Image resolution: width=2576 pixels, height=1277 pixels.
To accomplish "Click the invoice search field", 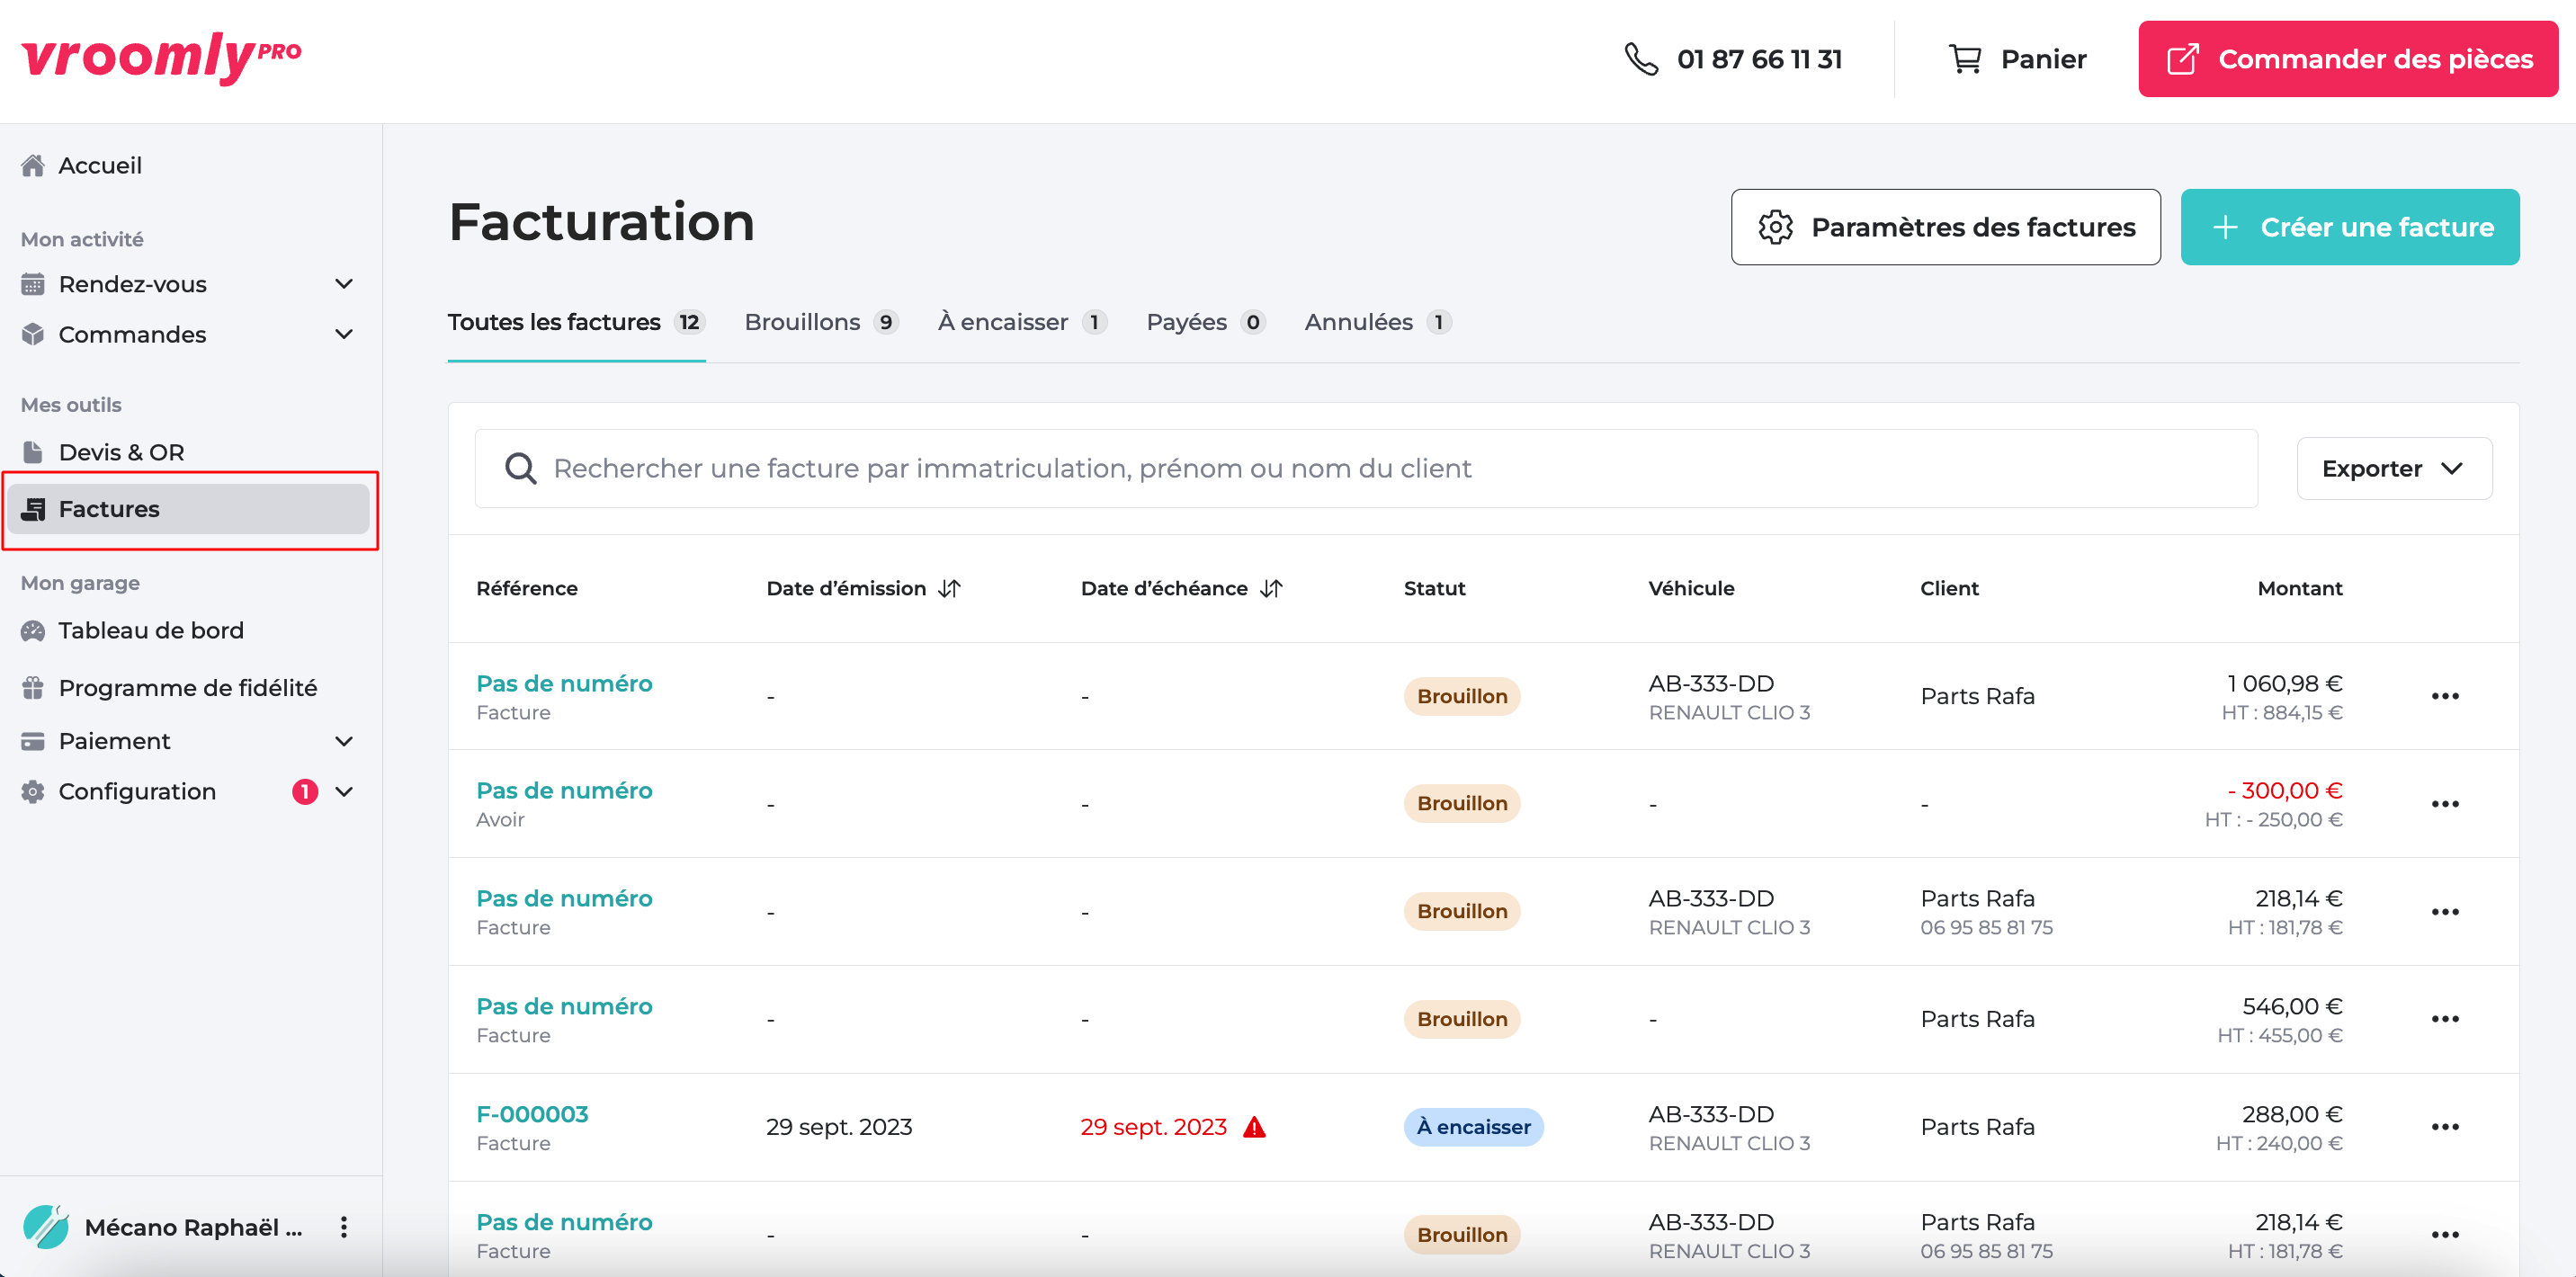I will pos(1365,469).
